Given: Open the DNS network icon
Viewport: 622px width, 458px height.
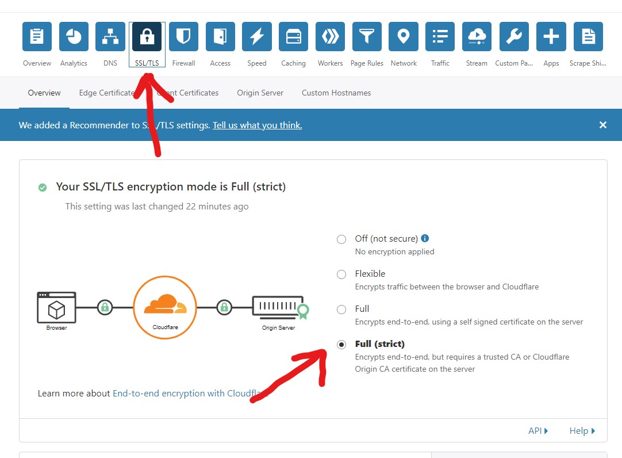Looking at the screenshot, I should (110, 36).
